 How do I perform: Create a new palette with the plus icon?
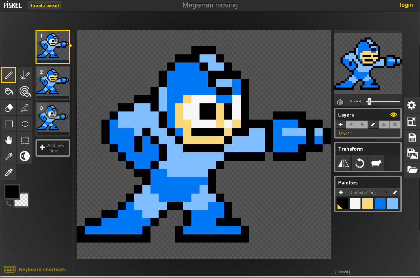click(341, 193)
